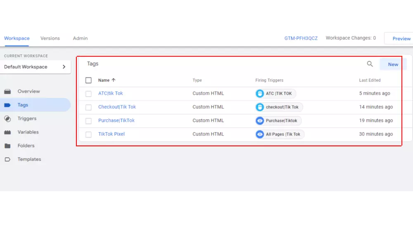413x232 pixels.
Task: Click the All Pages |Tik Tok trigger icon
Action: click(260, 134)
